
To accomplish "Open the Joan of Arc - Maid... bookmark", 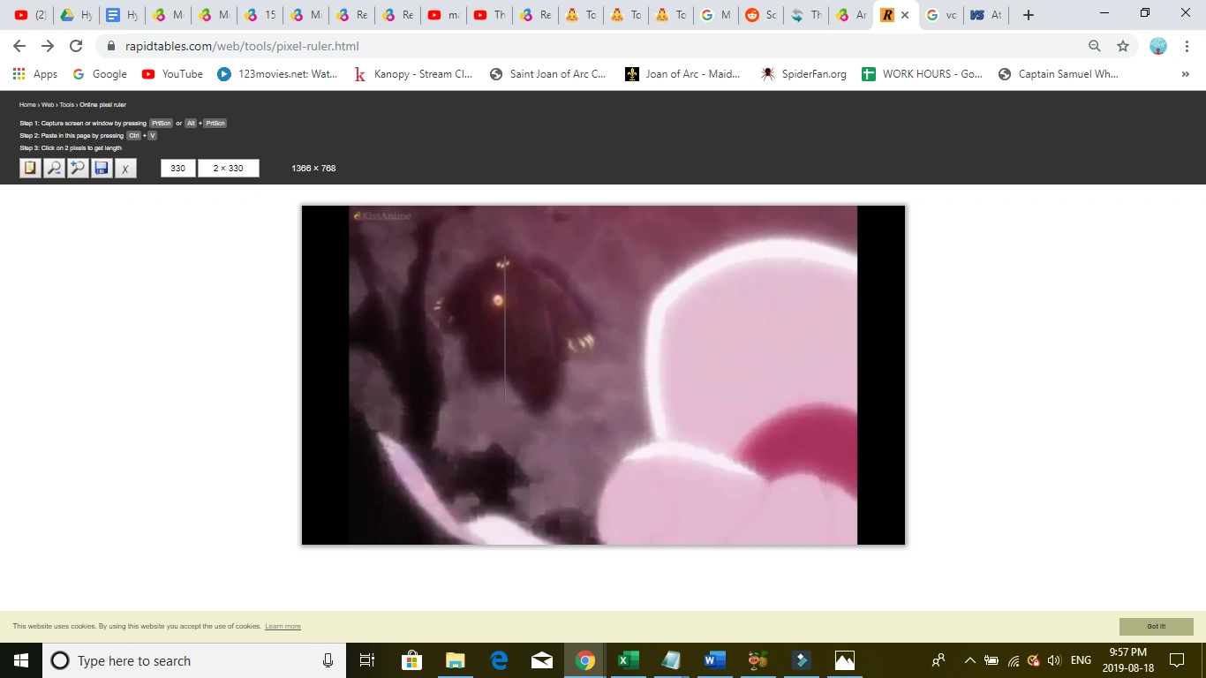I will point(683,74).
